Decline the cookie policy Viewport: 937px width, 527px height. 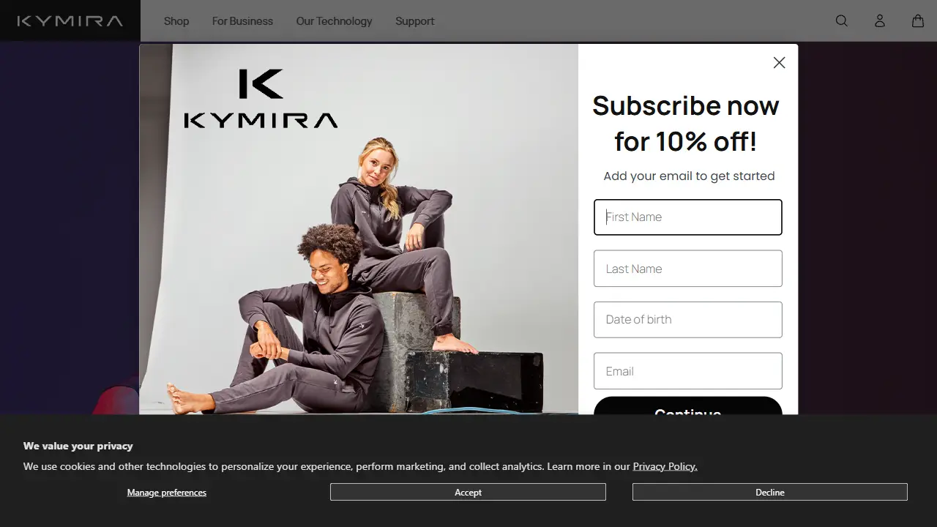click(769, 491)
